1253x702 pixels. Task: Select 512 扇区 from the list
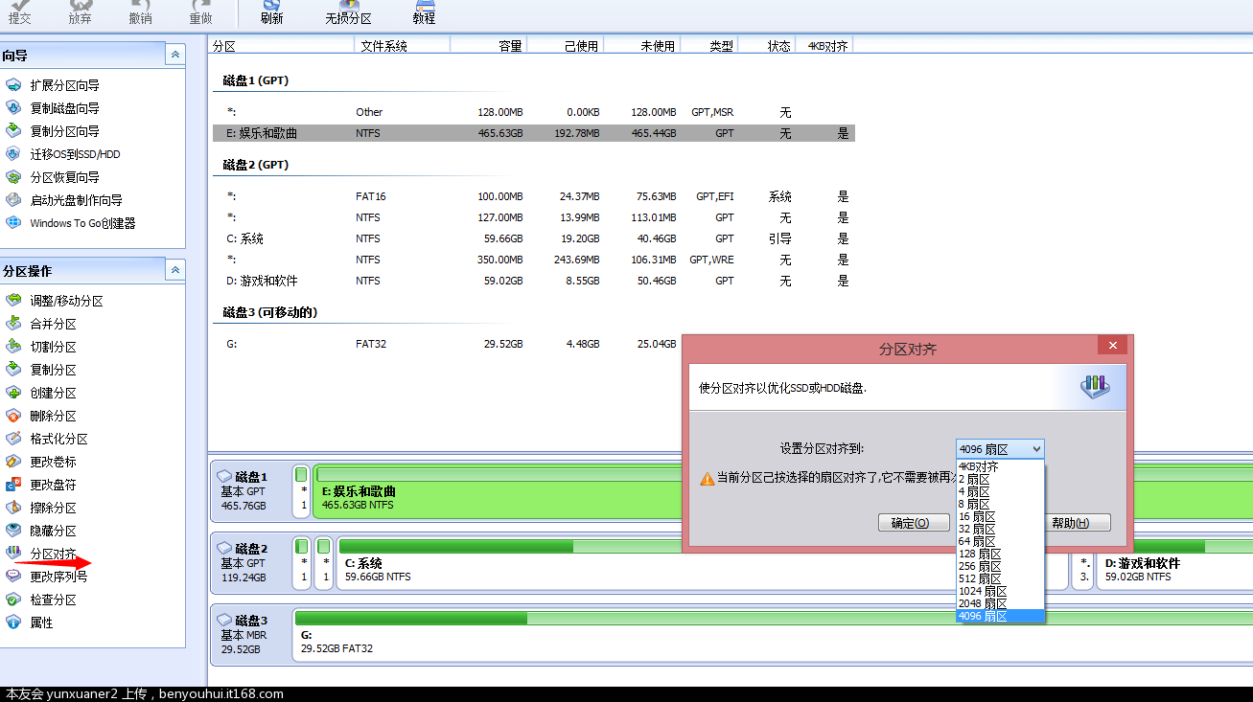point(1000,578)
